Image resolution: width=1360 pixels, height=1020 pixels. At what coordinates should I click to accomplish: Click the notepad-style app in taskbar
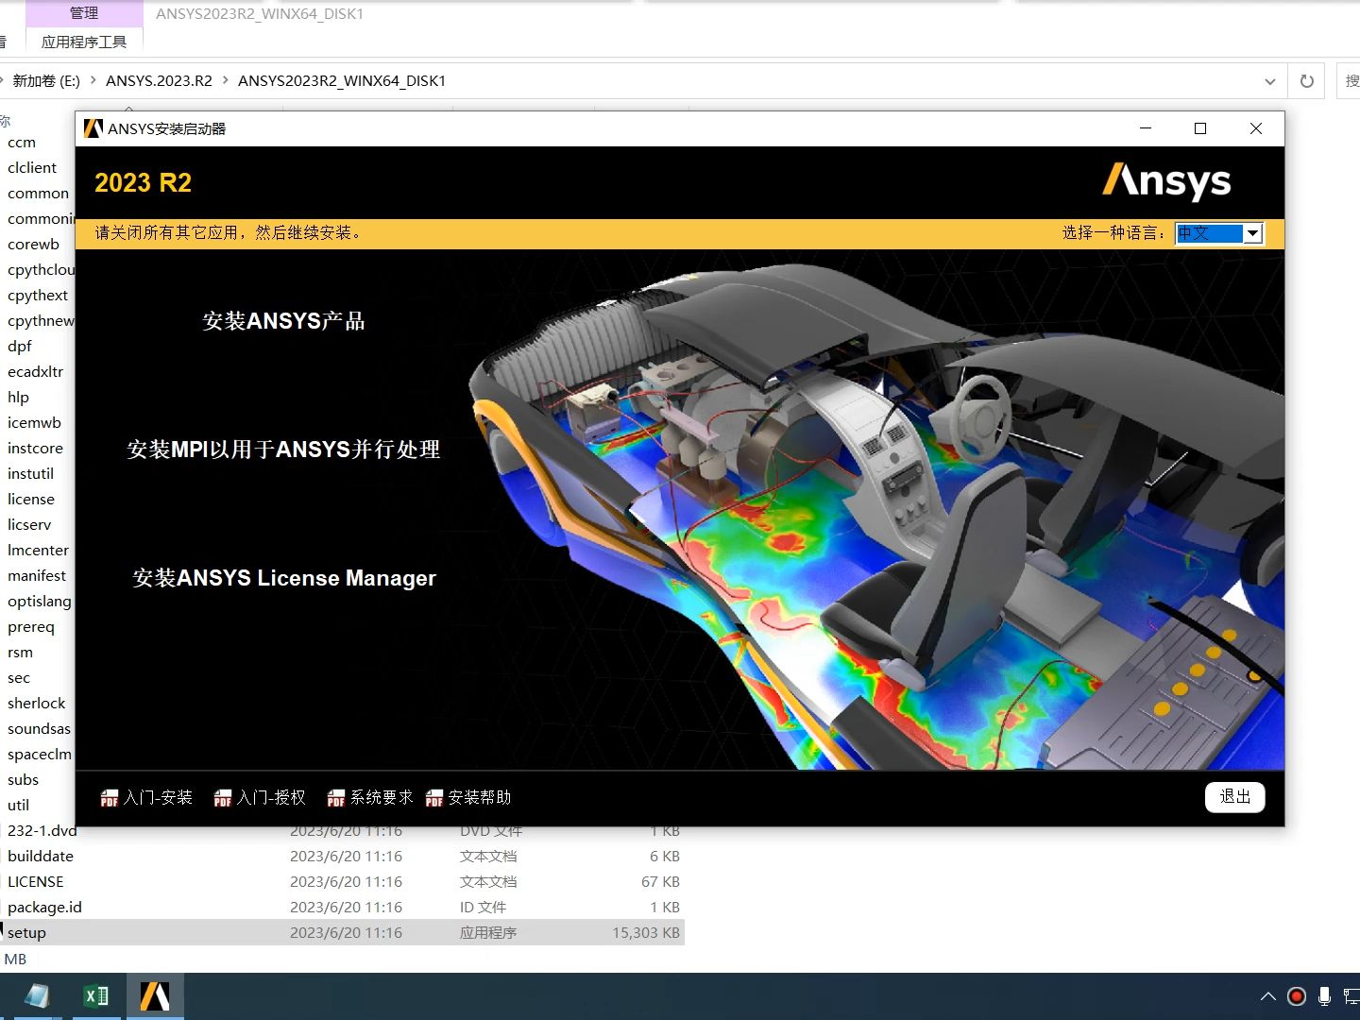tap(37, 996)
